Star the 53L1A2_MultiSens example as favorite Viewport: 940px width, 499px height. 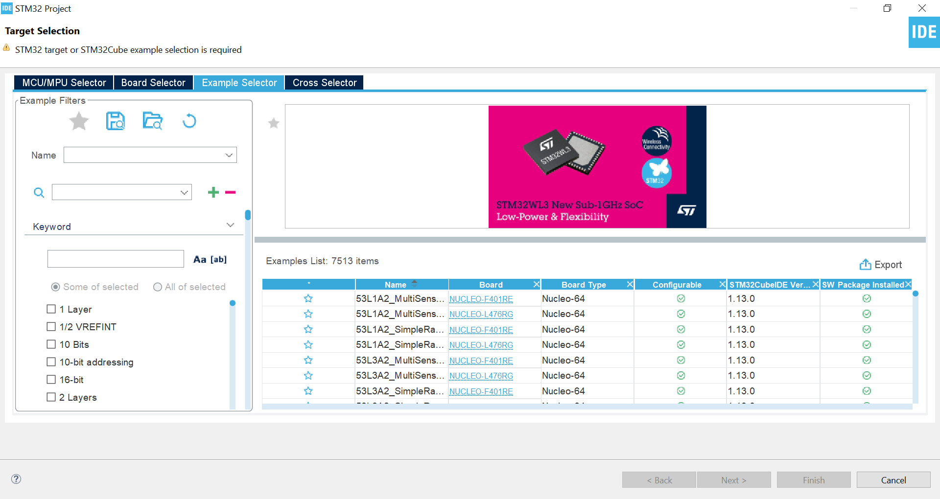coord(308,298)
